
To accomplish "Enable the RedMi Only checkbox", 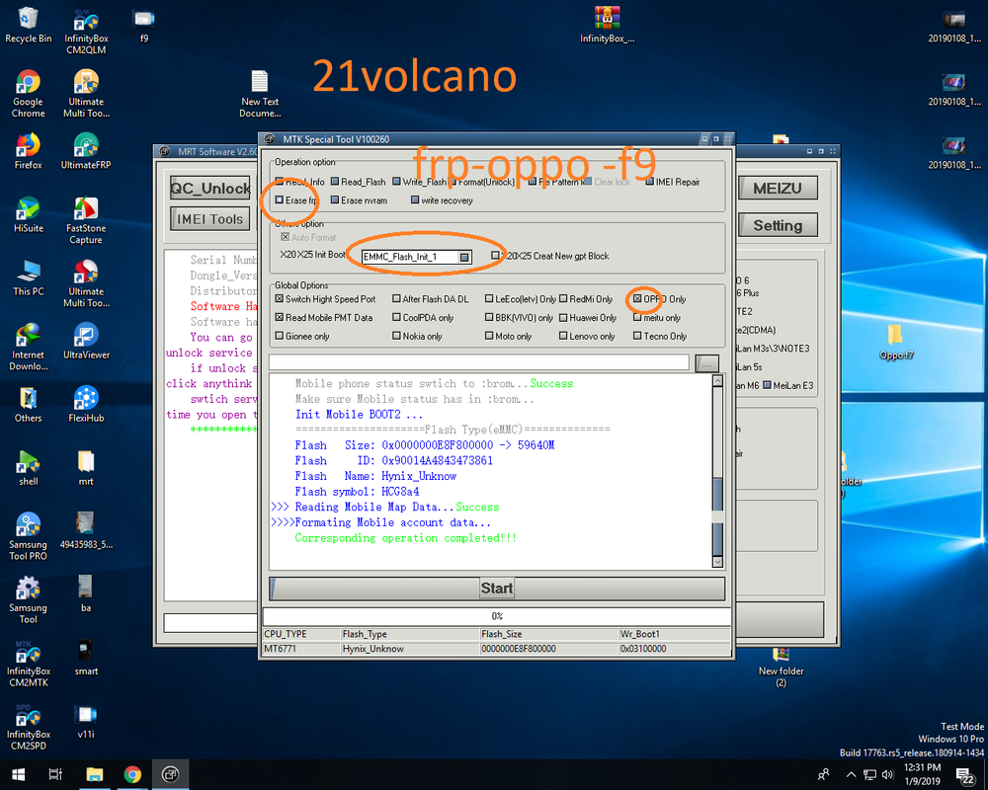I will tap(563, 298).
